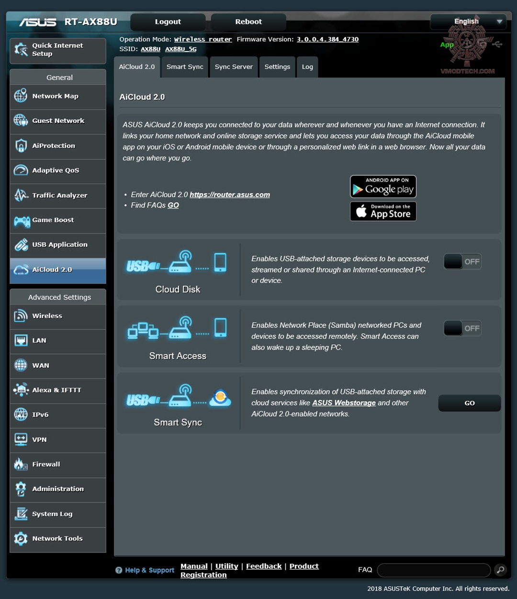Click the Alexa & IFTTT icon
The width and height of the screenshot is (517, 599).
pos(21,390)
